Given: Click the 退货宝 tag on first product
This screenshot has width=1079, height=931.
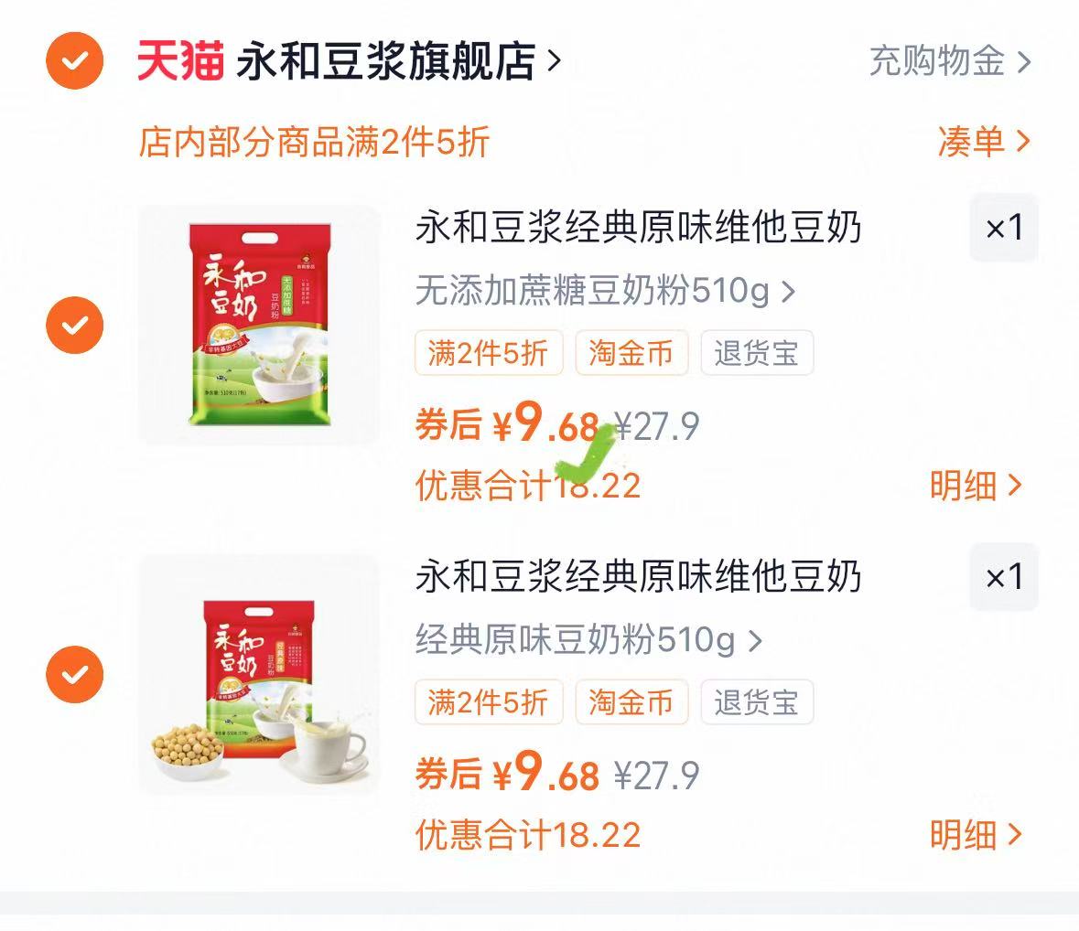Looking at the screenshot, I should pos(757,354).
